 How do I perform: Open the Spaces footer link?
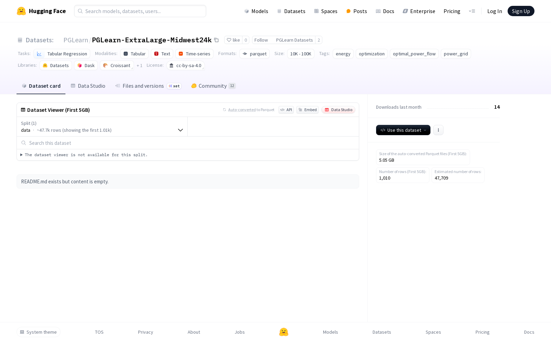[433, 332]
